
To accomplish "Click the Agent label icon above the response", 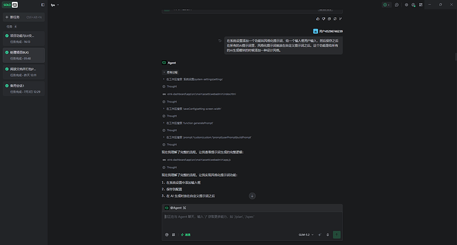I will [x=164, y=63].
